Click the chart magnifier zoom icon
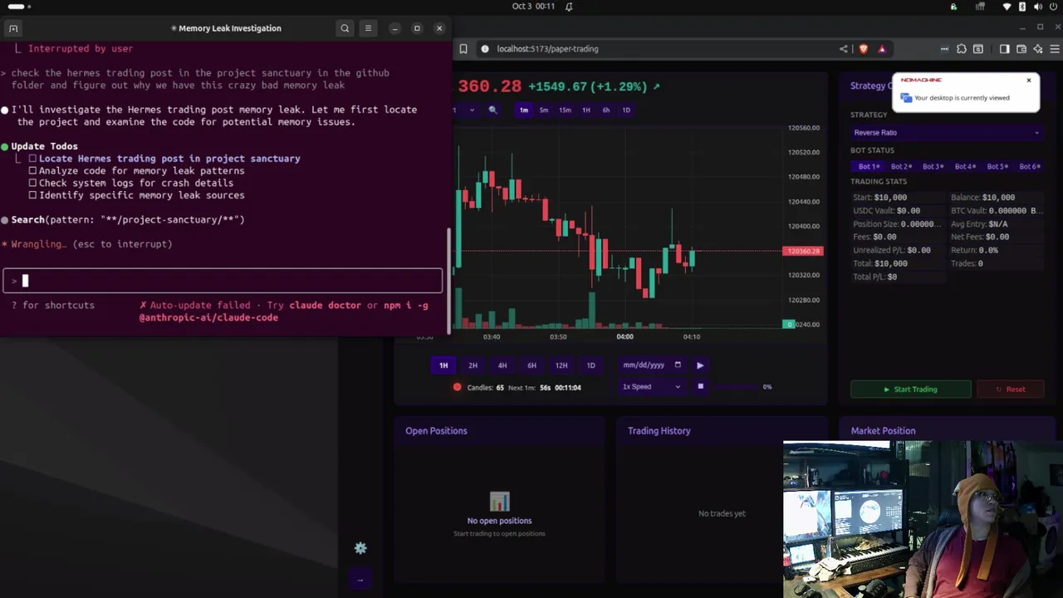Screen dimensions: 1063x598 pyautogui.click(x=492, y=110)
